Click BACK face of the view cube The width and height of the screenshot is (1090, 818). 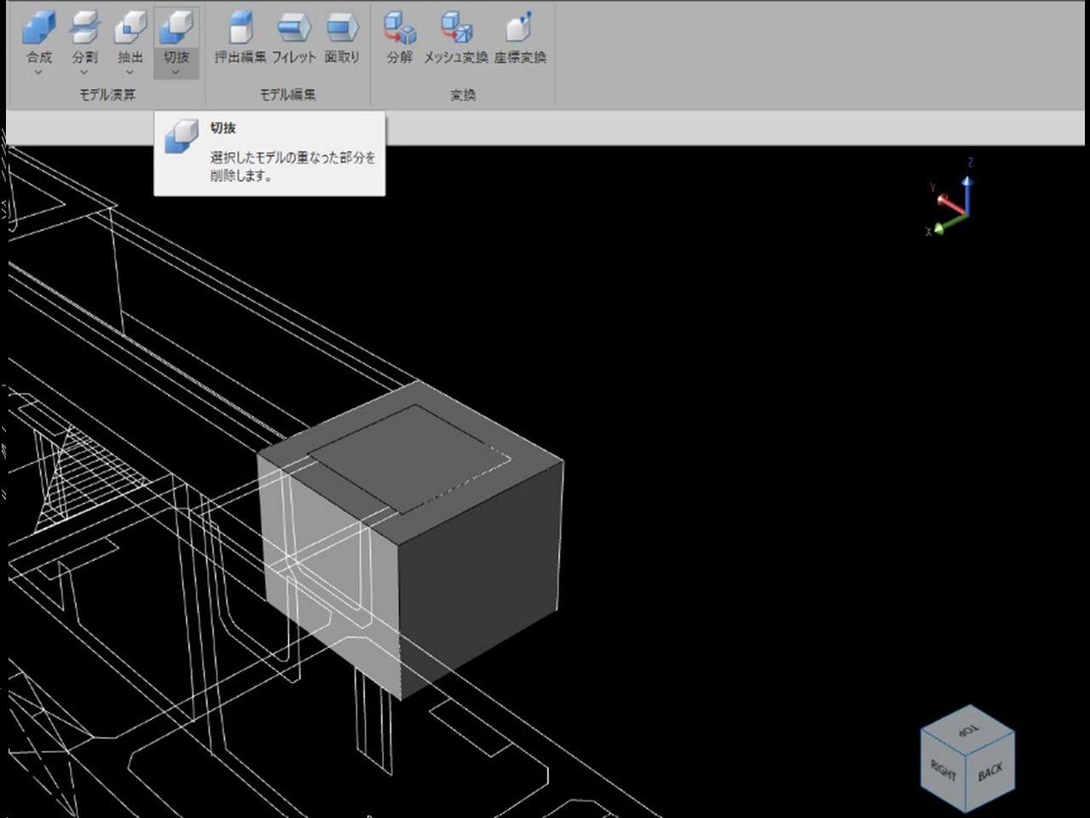[990, 773]
